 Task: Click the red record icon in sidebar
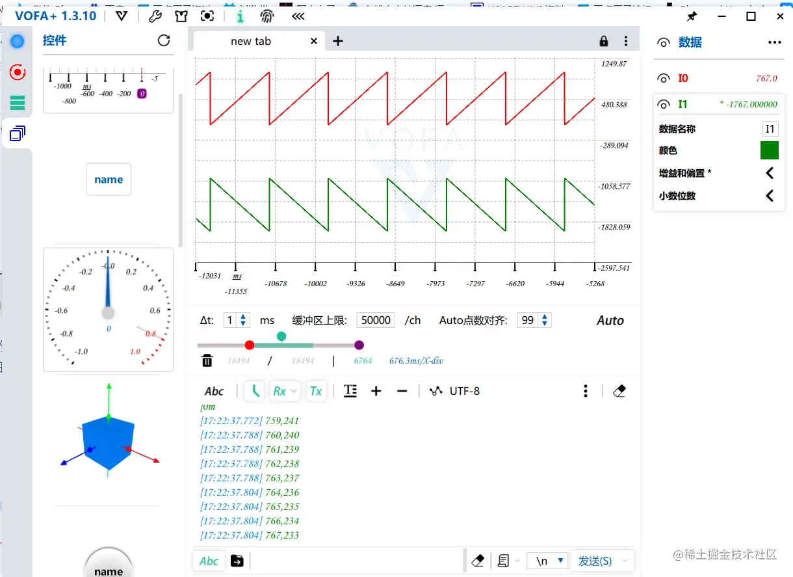click(18, 72)
